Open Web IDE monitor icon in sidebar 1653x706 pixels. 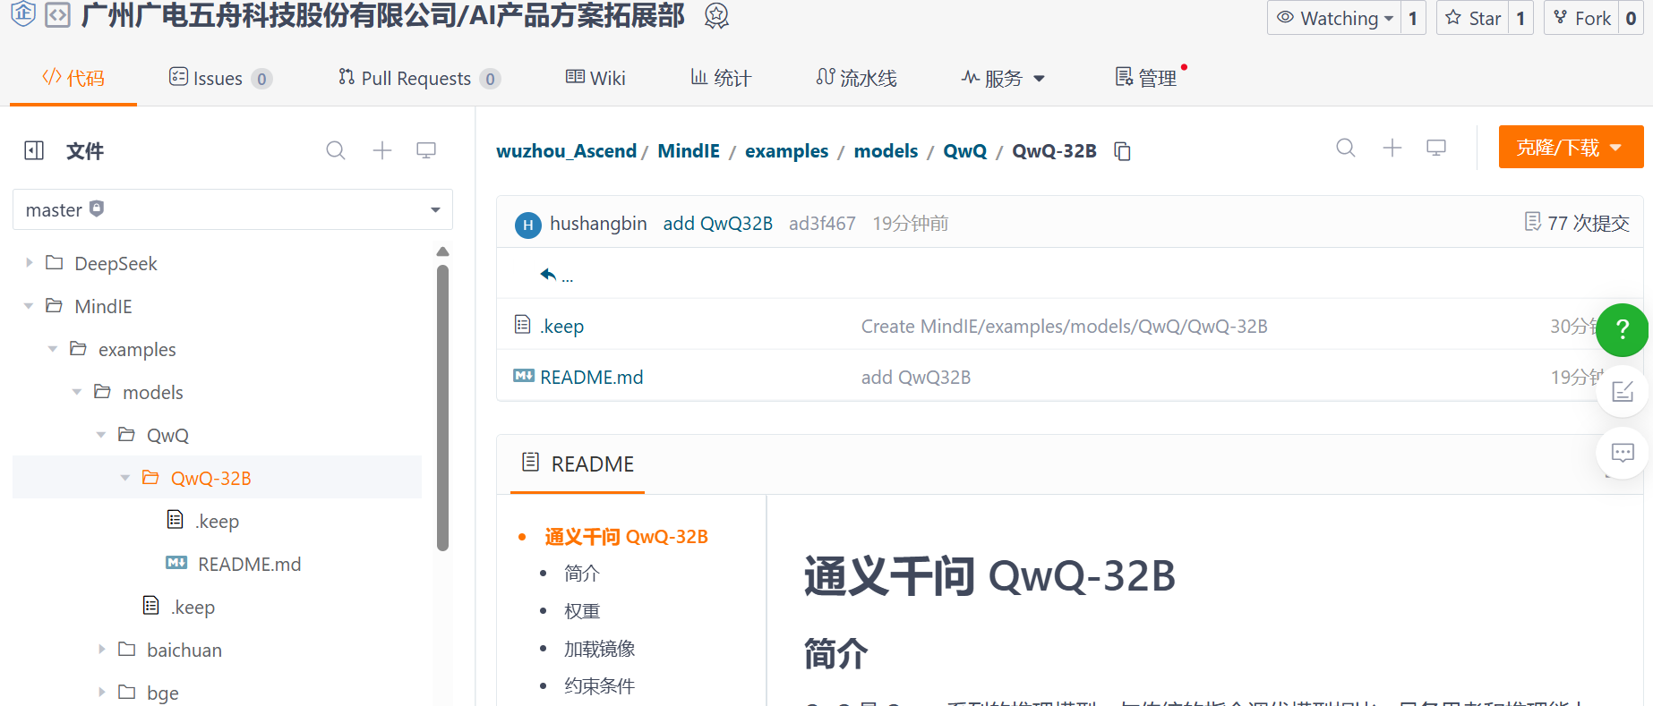point(426,150)
